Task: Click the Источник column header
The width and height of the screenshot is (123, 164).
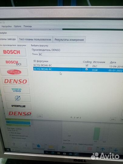Action: (x=99, y=62)
